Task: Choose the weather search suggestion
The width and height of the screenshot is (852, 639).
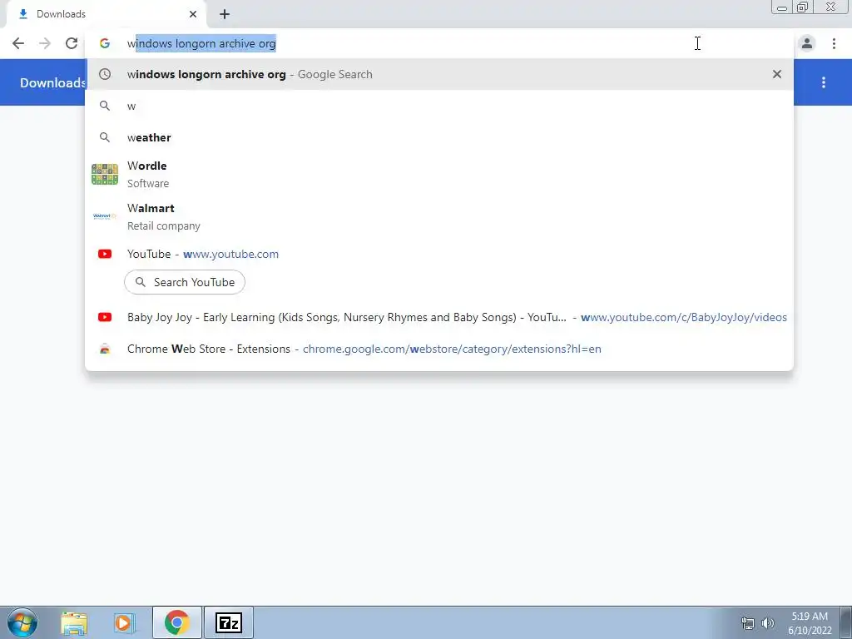Action: [x=439, y=137]
